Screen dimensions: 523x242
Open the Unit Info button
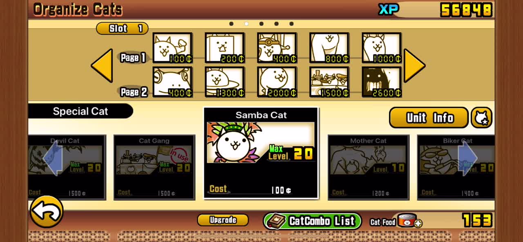[x=429, y=118]
